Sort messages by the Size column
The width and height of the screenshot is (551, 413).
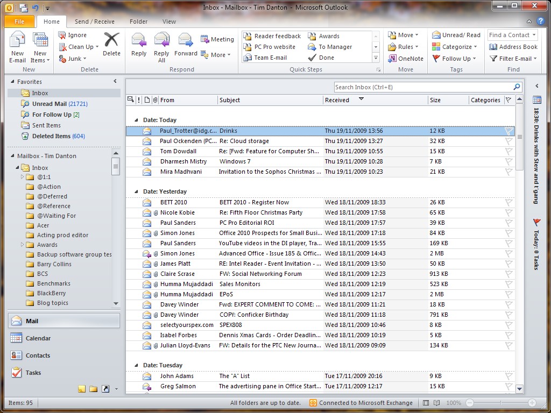448,100
